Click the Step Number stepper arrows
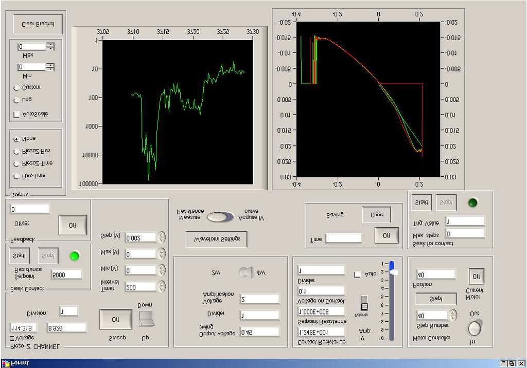The image size is (527, 368). [x=453, y=315]
